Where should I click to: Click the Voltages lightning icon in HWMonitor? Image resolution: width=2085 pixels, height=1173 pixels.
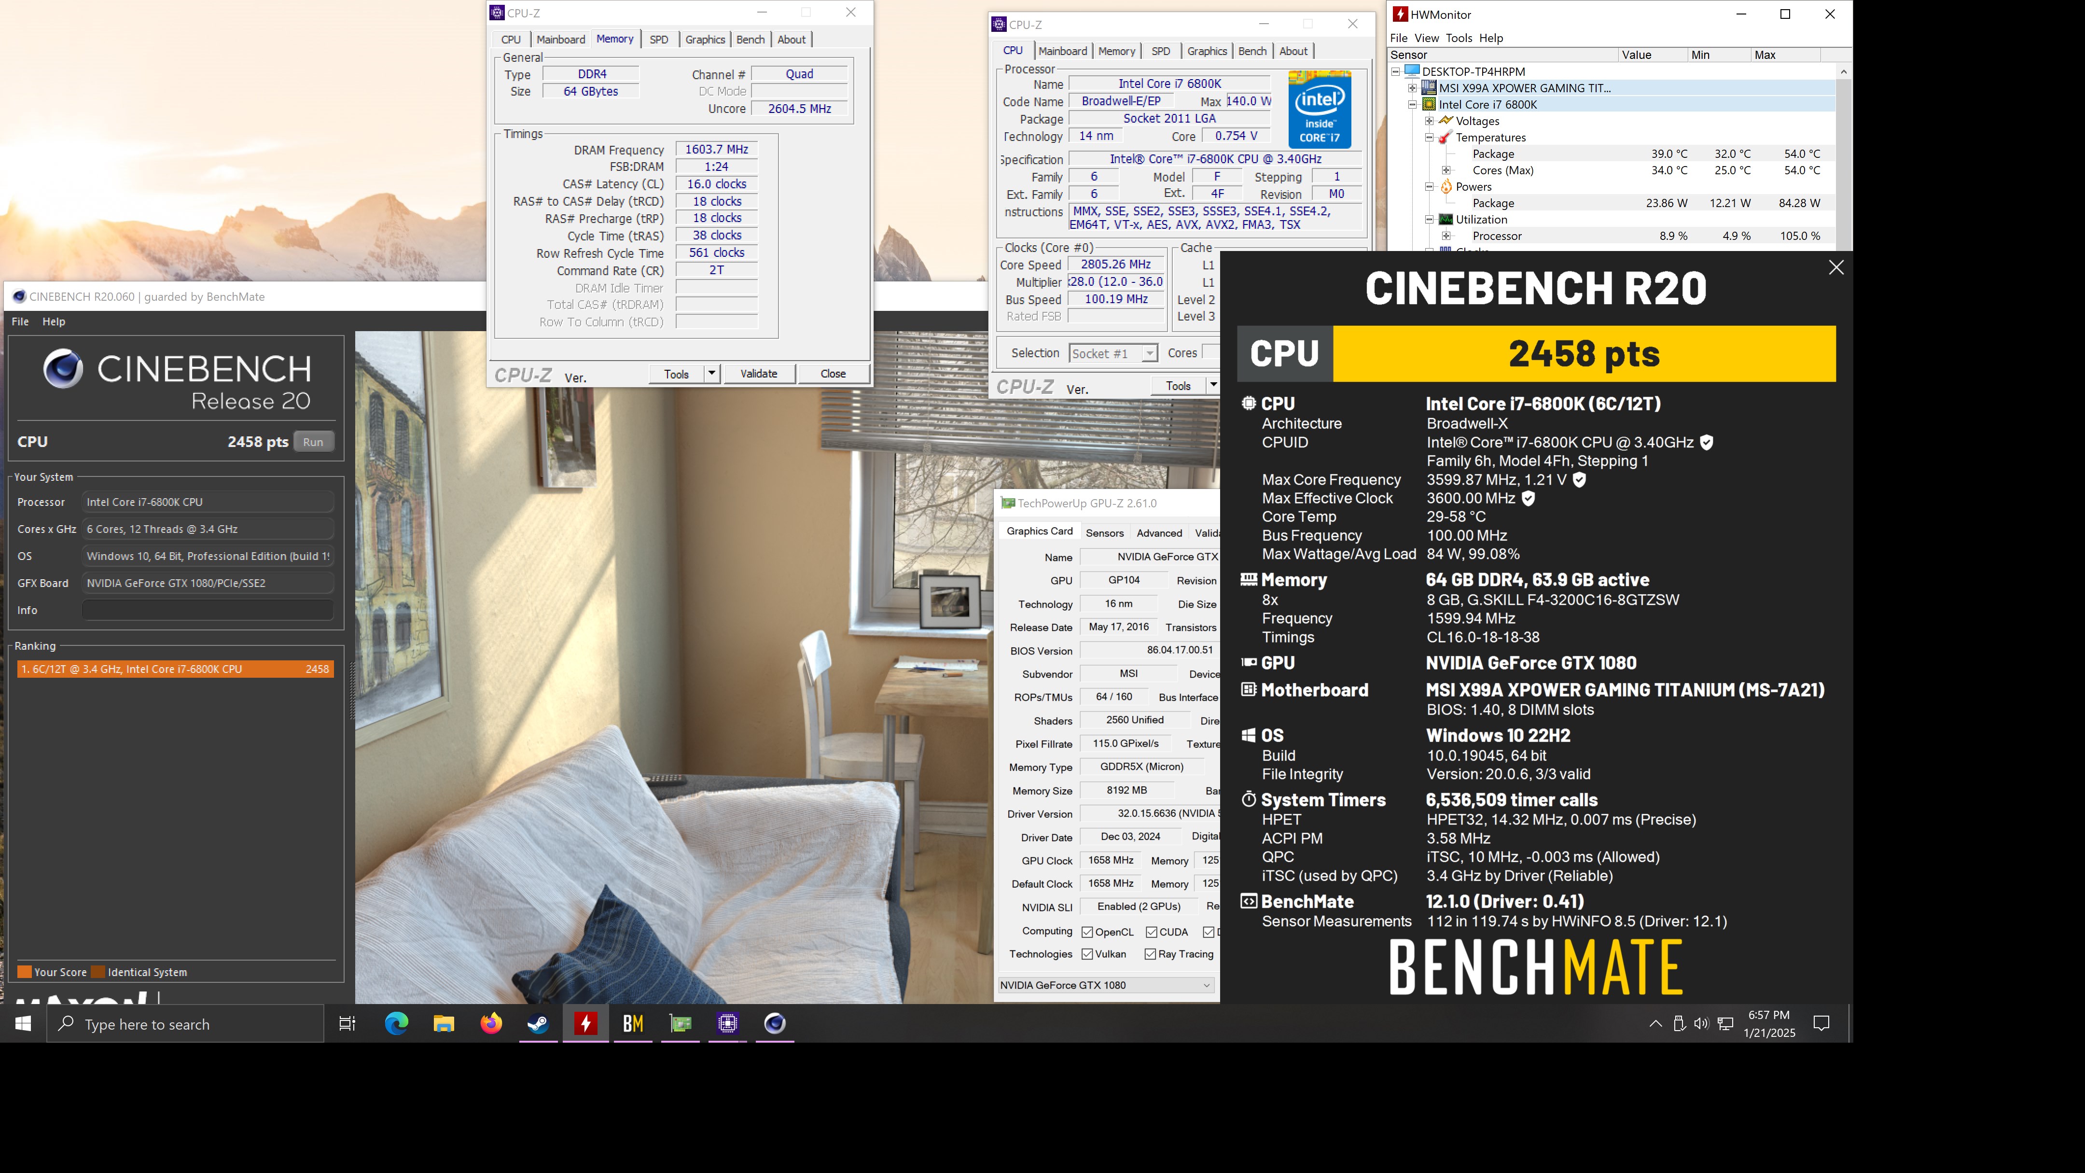tap(1446, 121)
